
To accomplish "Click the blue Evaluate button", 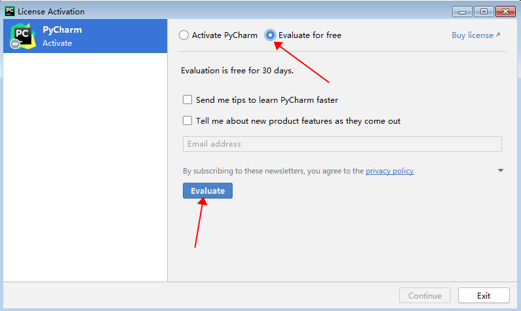I will pyautogui.click(x=208, y=191).
